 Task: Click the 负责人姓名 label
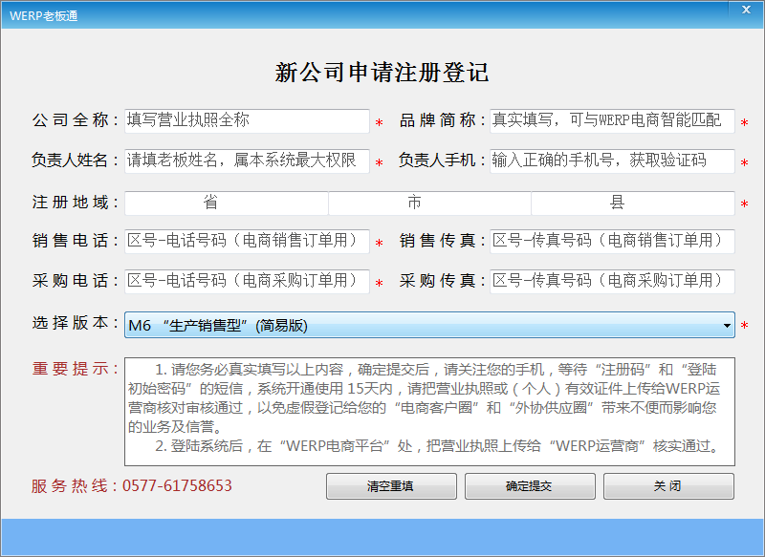[x=76, y=160]
